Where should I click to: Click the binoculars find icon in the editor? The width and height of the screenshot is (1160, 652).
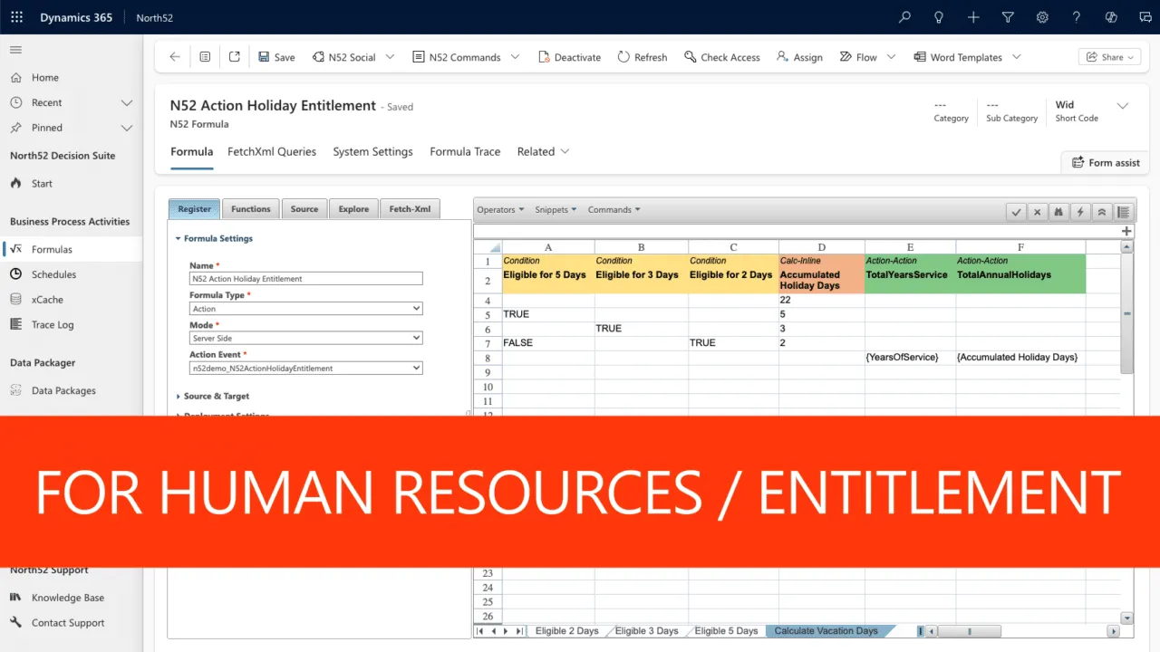(1058, 212)
